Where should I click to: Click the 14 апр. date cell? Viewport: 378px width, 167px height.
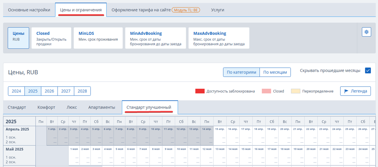pos(207,136)
